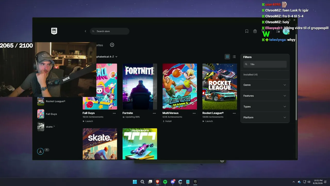Viewport: 330px width, 186px height.
Task: Click the Fortnite title link
Action: (128, 113)
